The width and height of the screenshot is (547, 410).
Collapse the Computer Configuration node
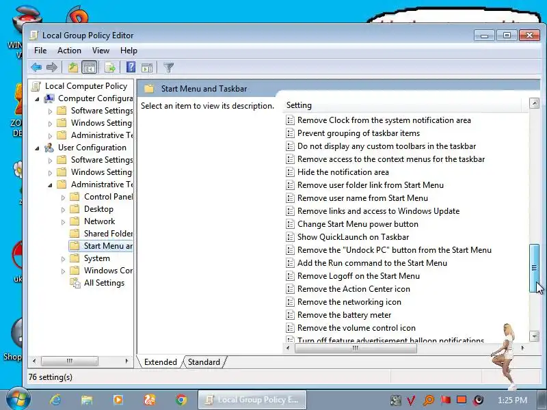click(38, 99)
